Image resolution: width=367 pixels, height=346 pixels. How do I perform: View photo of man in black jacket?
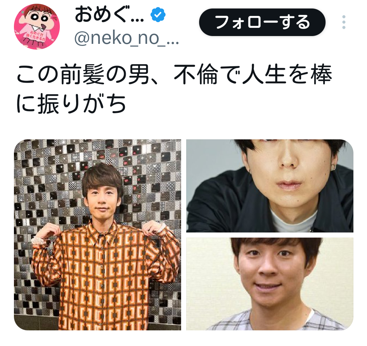point(269,186)
